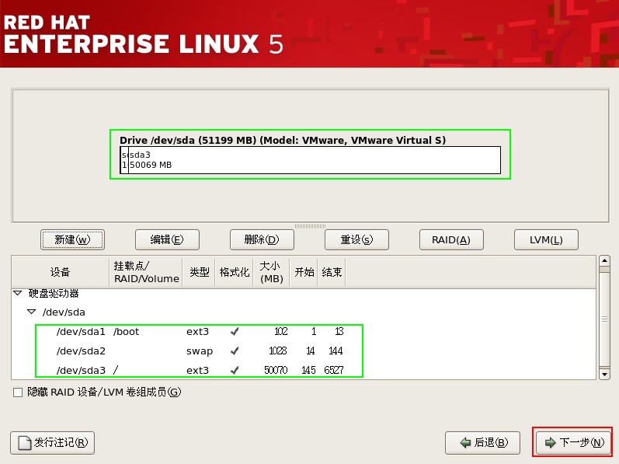
Task: Click the sda3 50069 MB disk segment
Action: coord(315,160)
